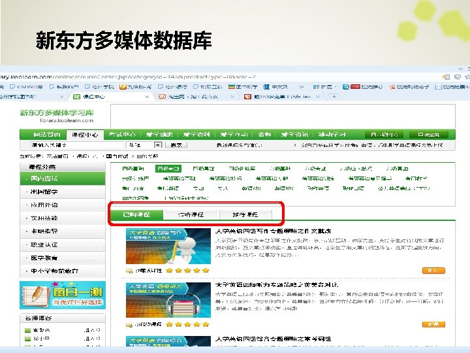This screenshot has height=353, width=470.
Task: Click the 每日一测 self-assessment banner
Action: (x=63, y=295)
